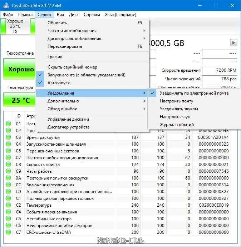The width and height of the screenshot is (241, 247).
Task: Select Повторные попытки раскрутки row text
Action: point(57,178)
